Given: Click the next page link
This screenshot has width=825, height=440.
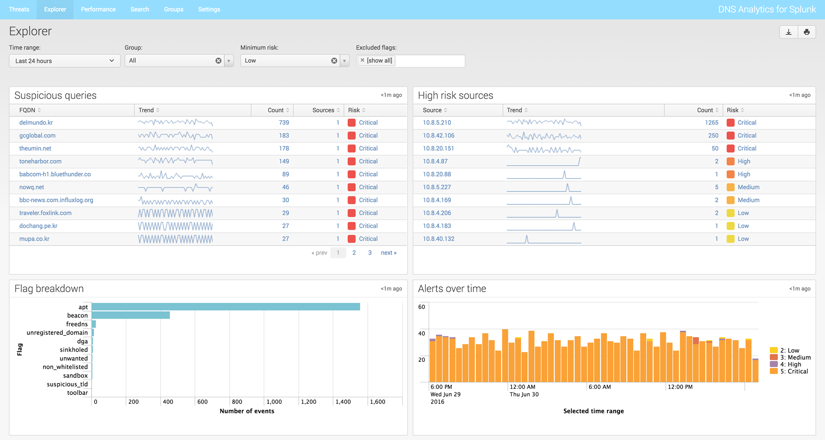Looking at the screenshot, I should click(x=389, y=253).
